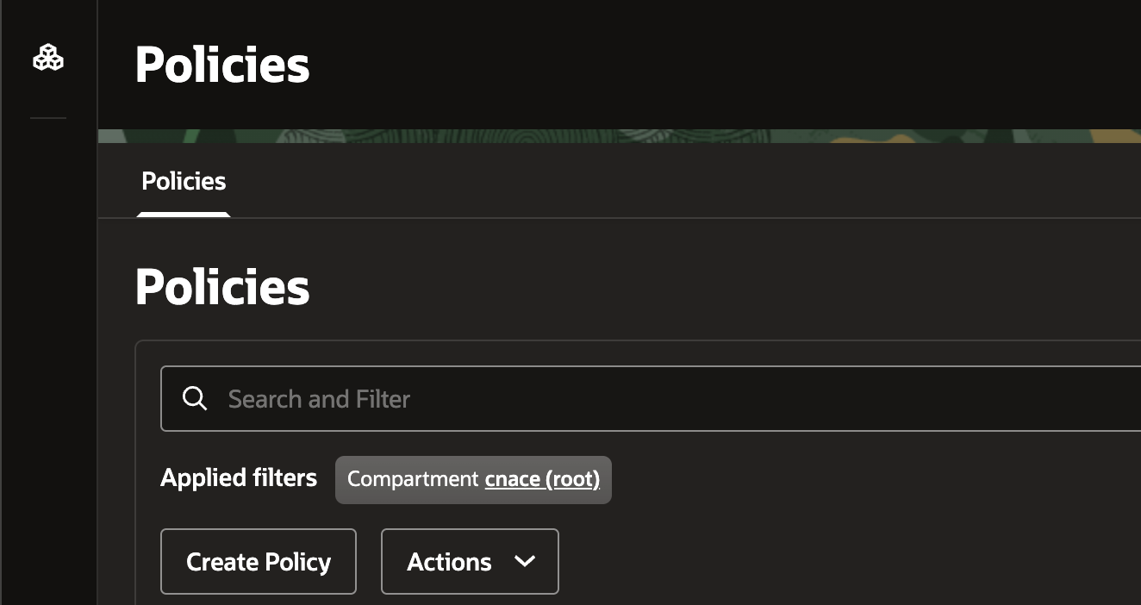Select the Policies tab under the banner
The height and width of the screenshot is (605, 1141).
[x=183, y=181]
